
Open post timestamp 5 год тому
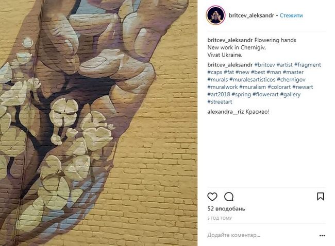click(220, 218)
